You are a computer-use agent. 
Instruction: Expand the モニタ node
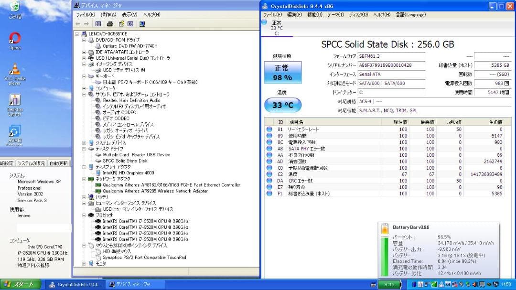pyautogui.click(x=84, y=263)
